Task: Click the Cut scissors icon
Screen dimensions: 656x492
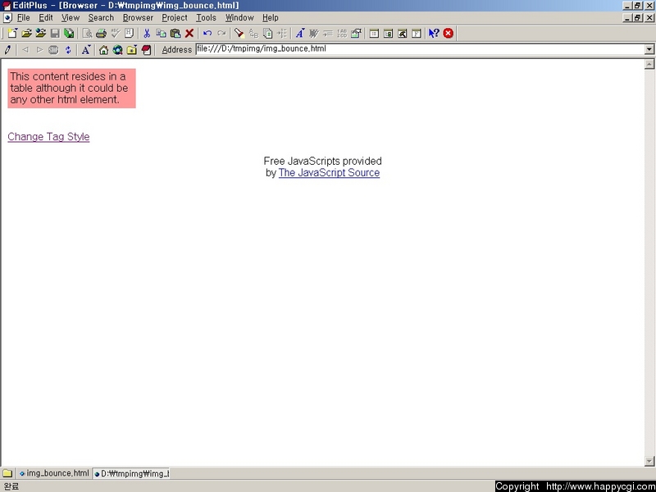Action: (147, 34)
